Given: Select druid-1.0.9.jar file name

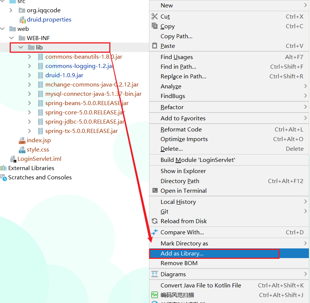Looking at the screenshot, I should point(64,75).
